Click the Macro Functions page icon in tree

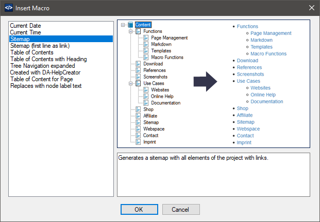click(146, 58)
